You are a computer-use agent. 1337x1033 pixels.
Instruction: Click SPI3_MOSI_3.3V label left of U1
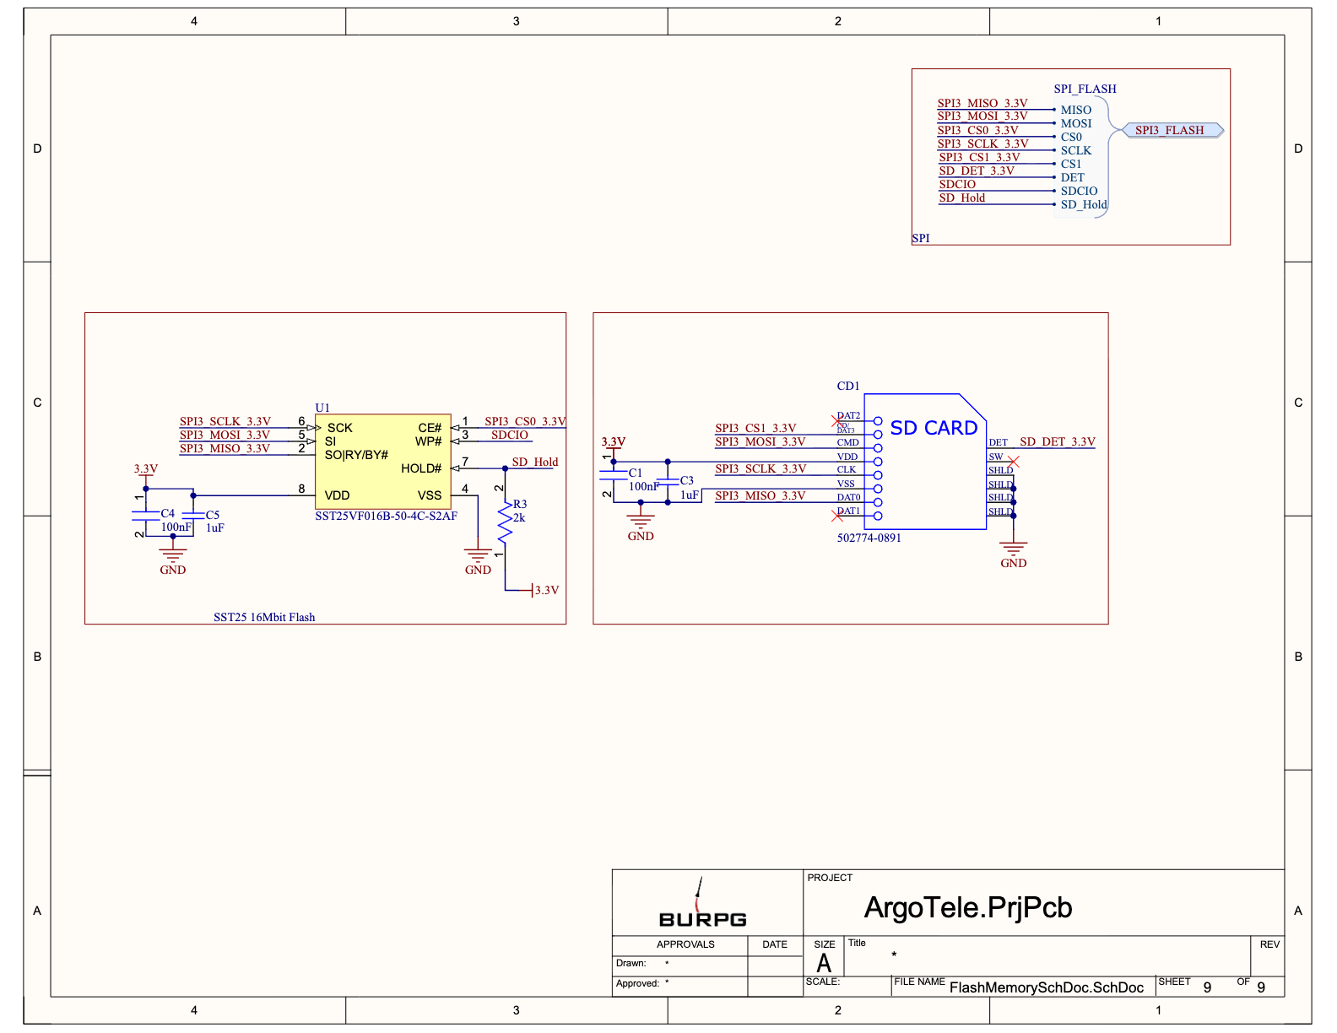[225, 435]
